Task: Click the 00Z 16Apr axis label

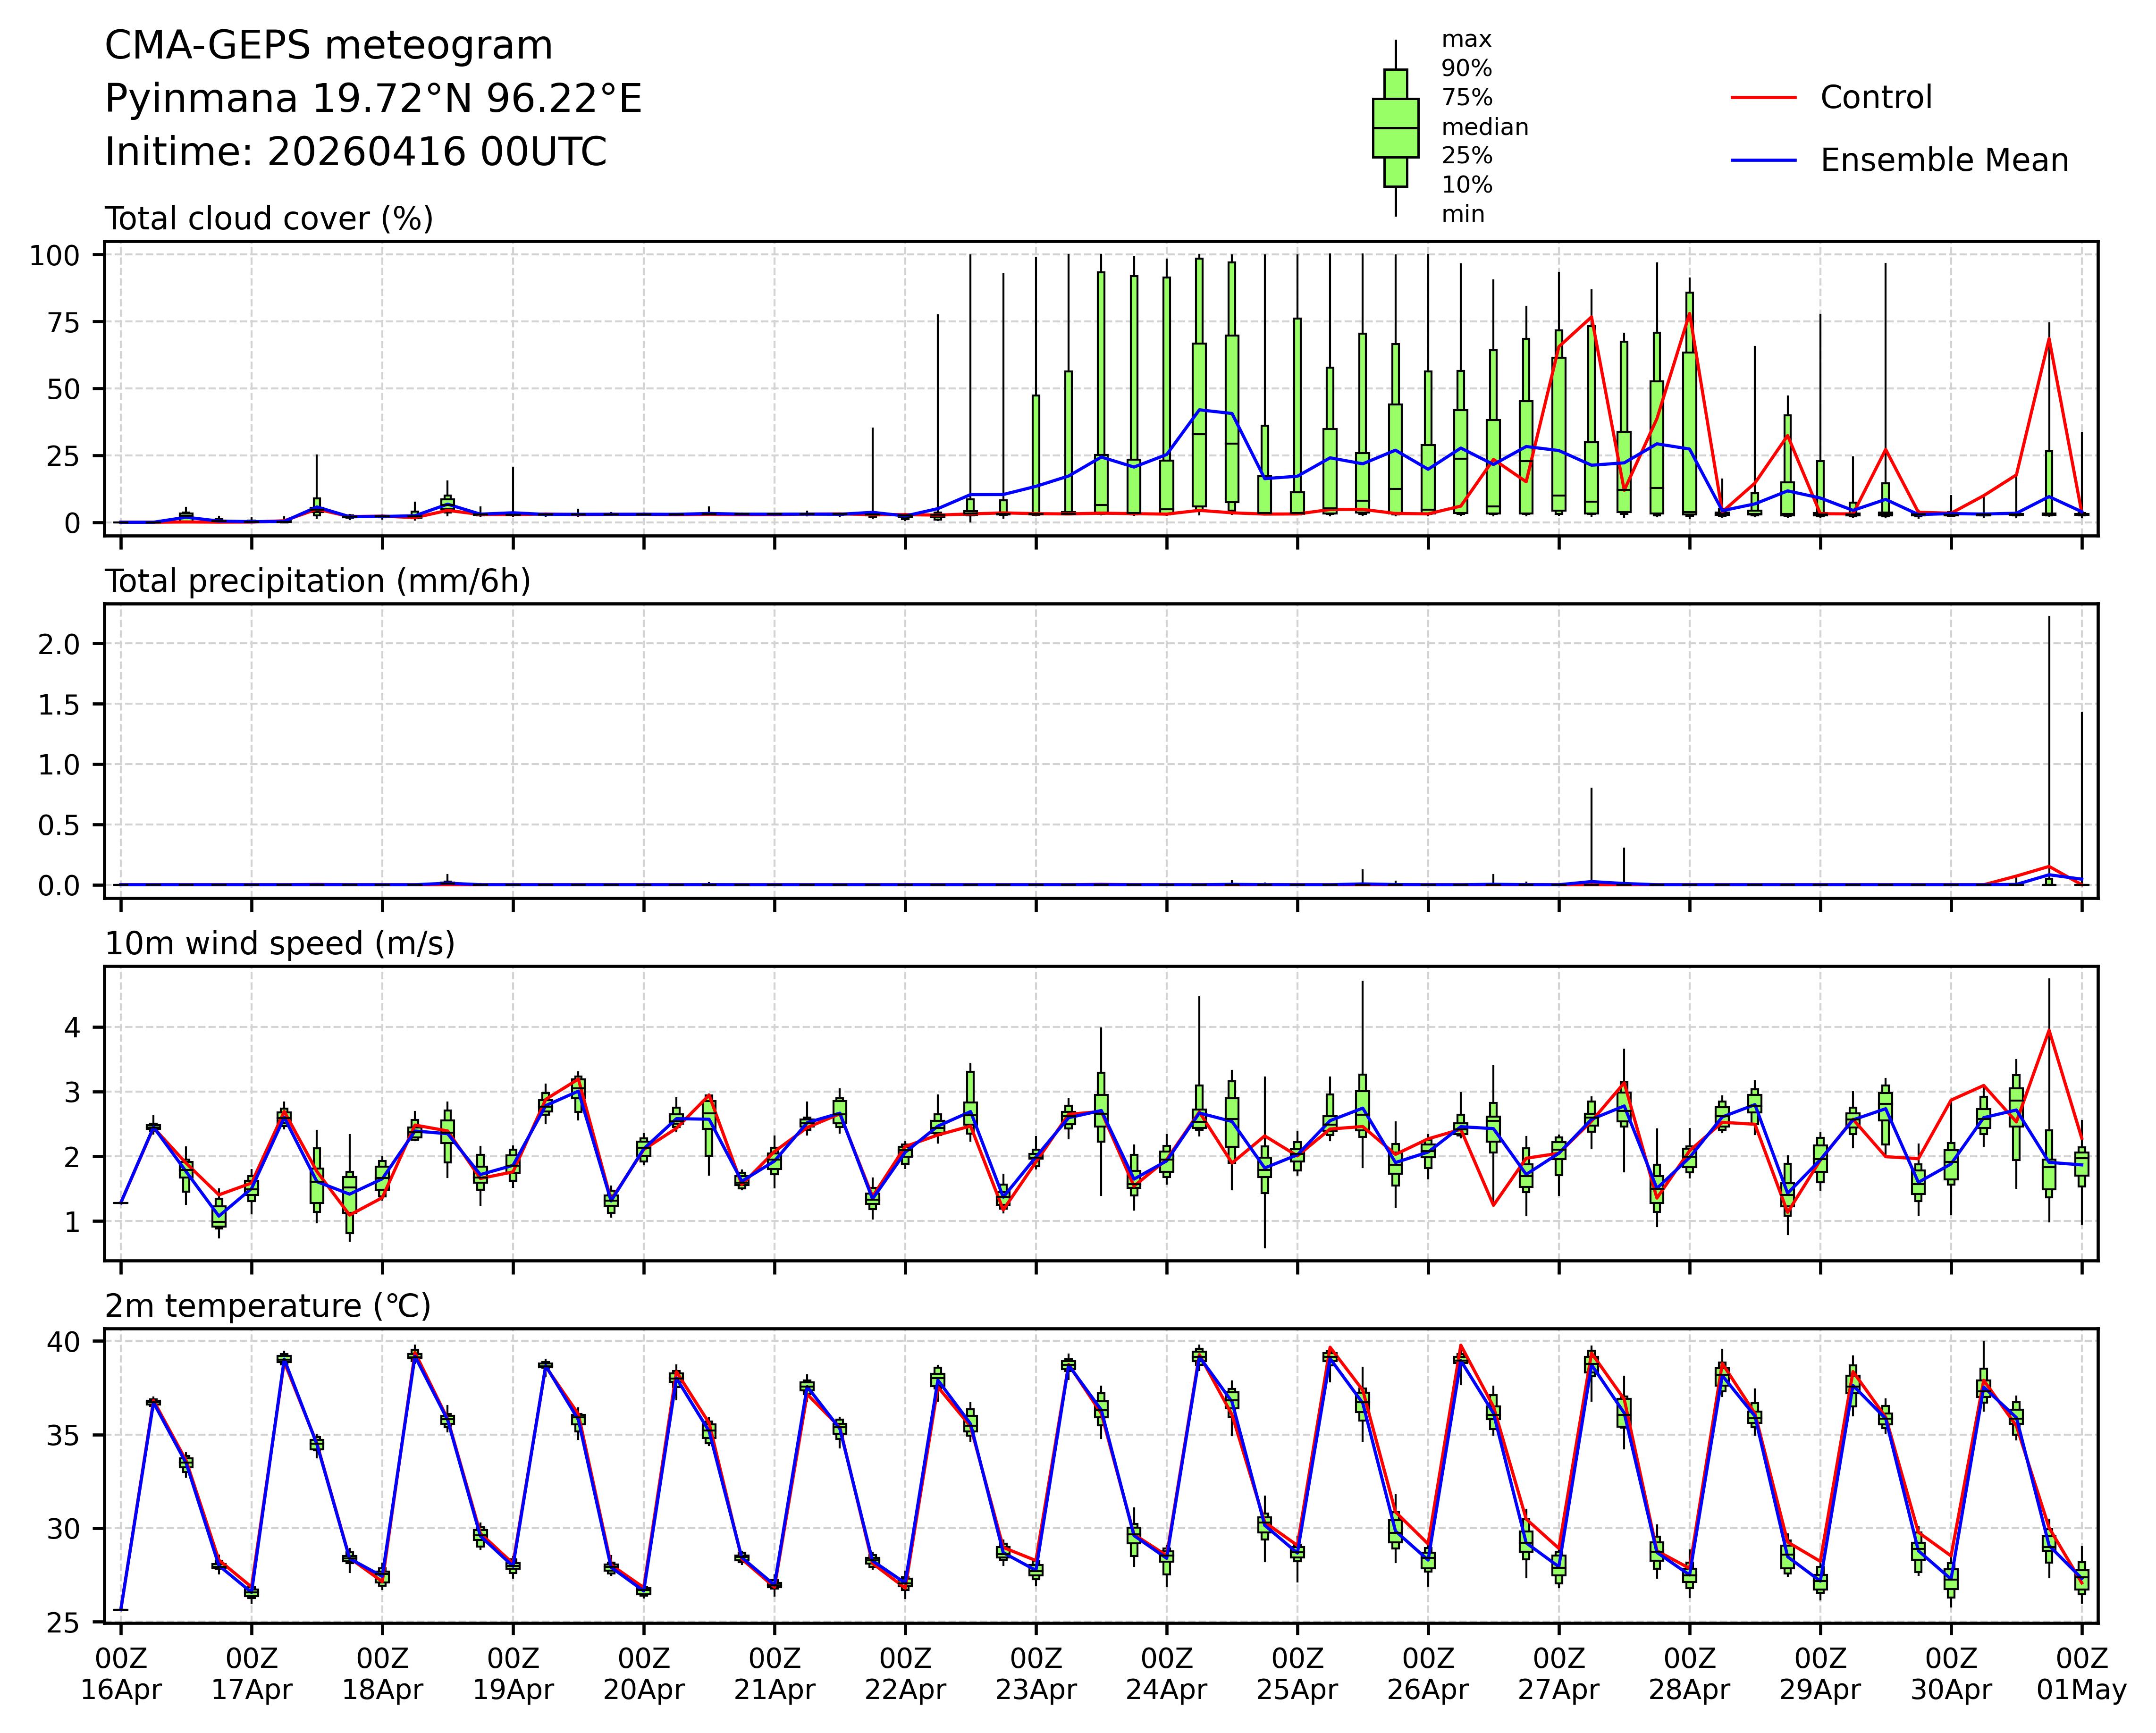Action: [x=121, y=1674]
